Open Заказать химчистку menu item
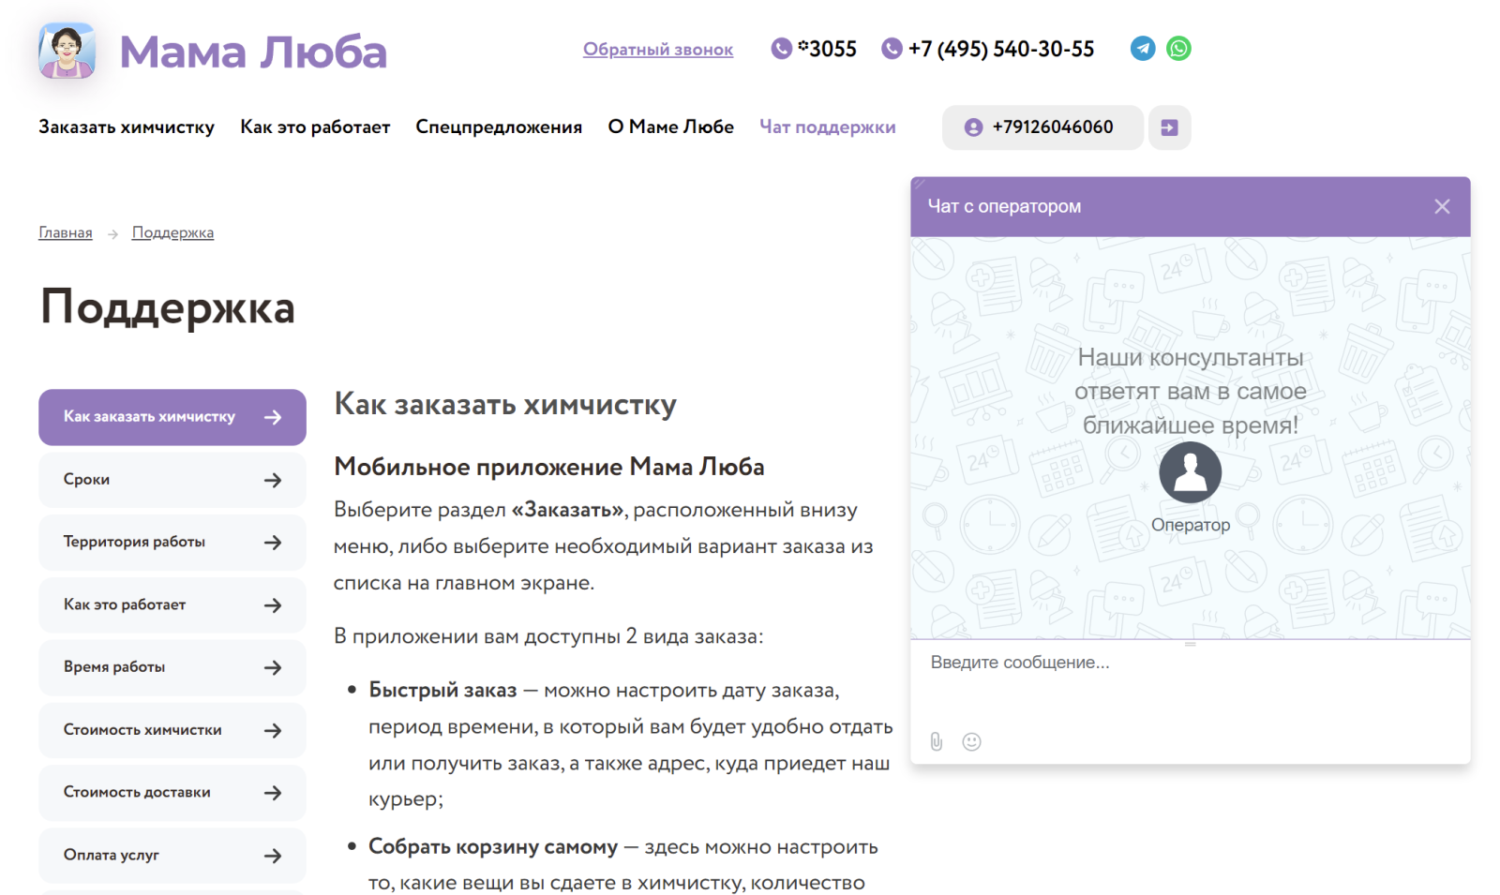 click(x=127, y=127)
